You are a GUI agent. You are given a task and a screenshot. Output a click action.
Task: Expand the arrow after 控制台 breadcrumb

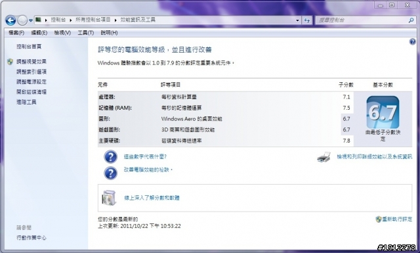[71, 20]
